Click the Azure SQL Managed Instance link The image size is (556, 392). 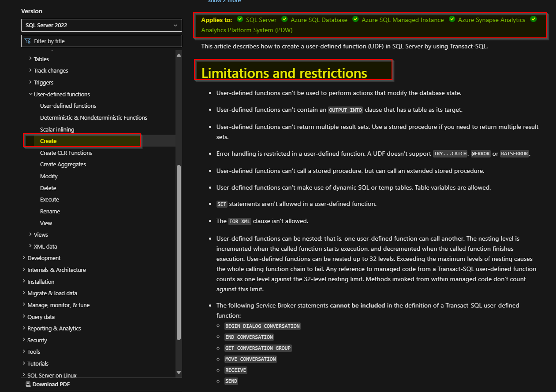point(403,20)
